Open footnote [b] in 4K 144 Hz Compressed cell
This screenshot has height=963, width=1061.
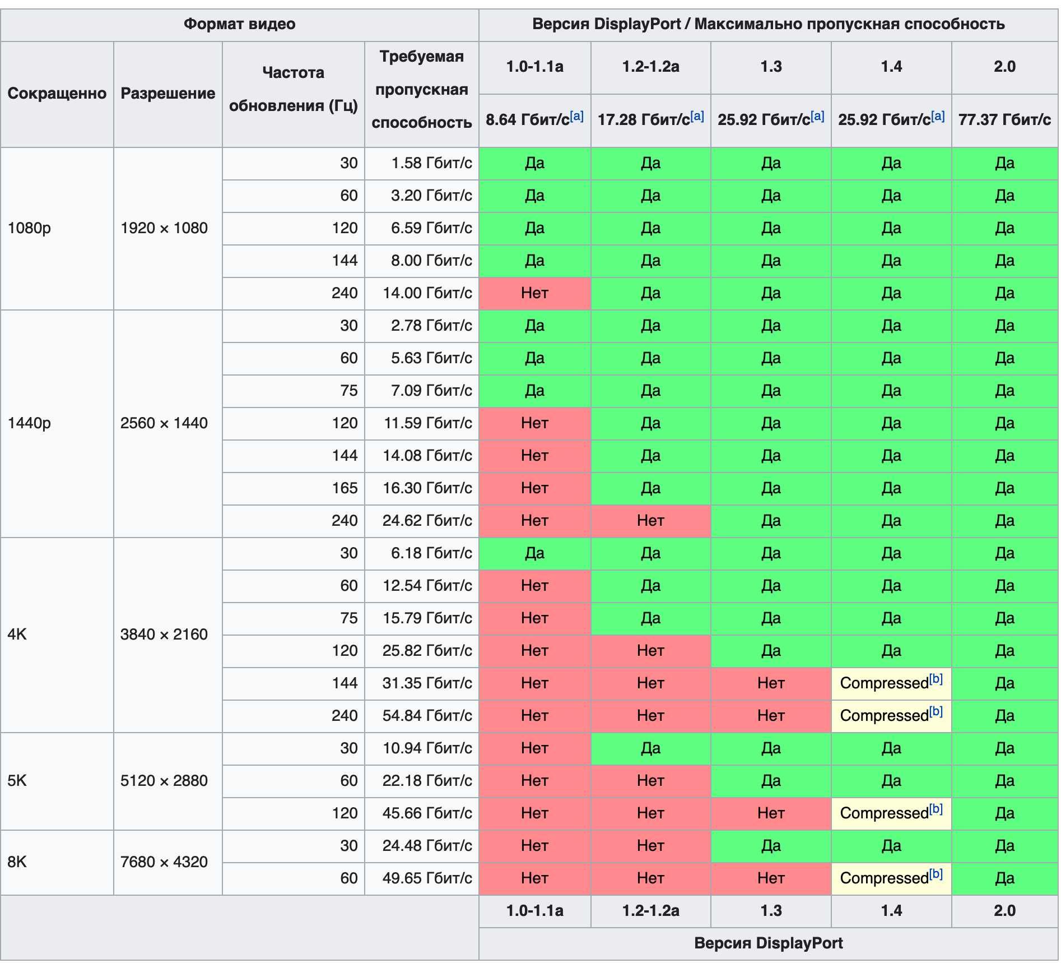pyautogui.click(x=936, y=679)
